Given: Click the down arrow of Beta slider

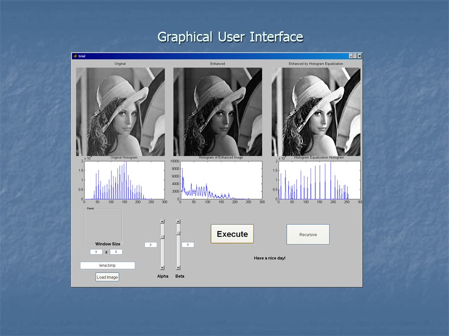Looking at the screenshot, I should (178, 268).
